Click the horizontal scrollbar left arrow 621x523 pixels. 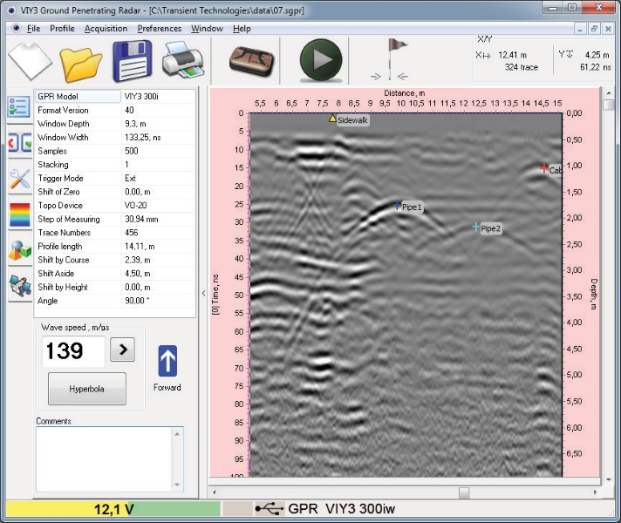pos(215,492)
